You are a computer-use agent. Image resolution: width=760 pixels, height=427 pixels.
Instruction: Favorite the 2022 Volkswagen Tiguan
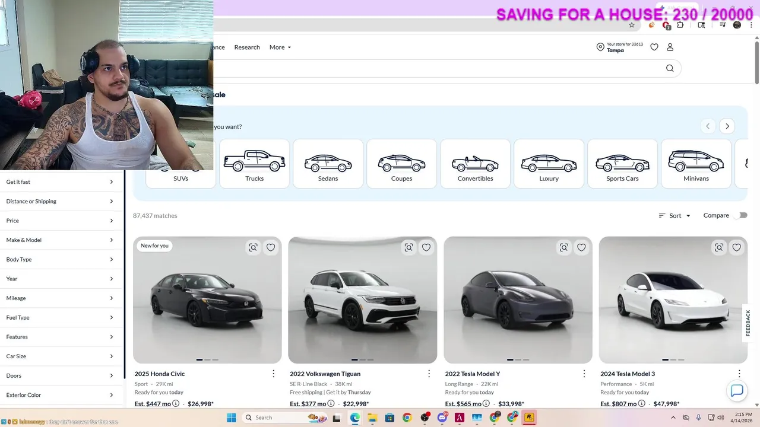pyautogui.click(x=426, y=247)
